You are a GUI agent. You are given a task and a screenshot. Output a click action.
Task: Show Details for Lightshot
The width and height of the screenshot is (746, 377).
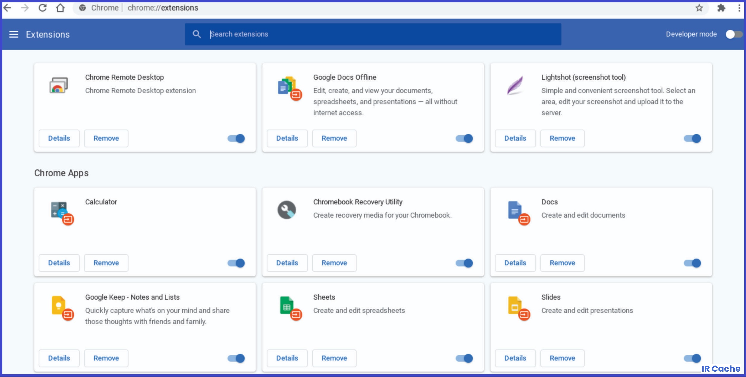(x=515, y=138)
